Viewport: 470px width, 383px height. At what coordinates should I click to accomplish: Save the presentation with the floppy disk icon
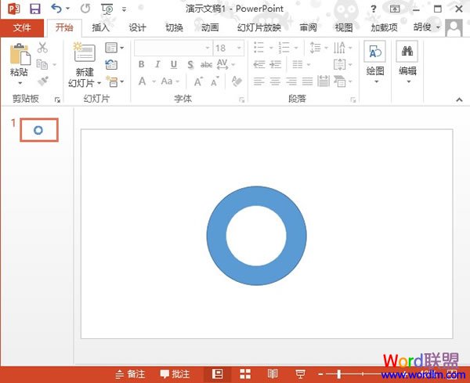tap(35, 9)
